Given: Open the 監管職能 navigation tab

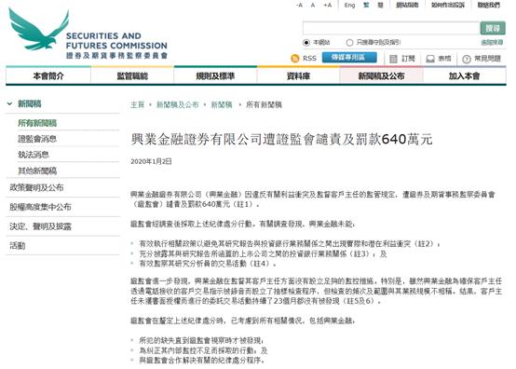Looking at the screenshot, I should point(132,76).
